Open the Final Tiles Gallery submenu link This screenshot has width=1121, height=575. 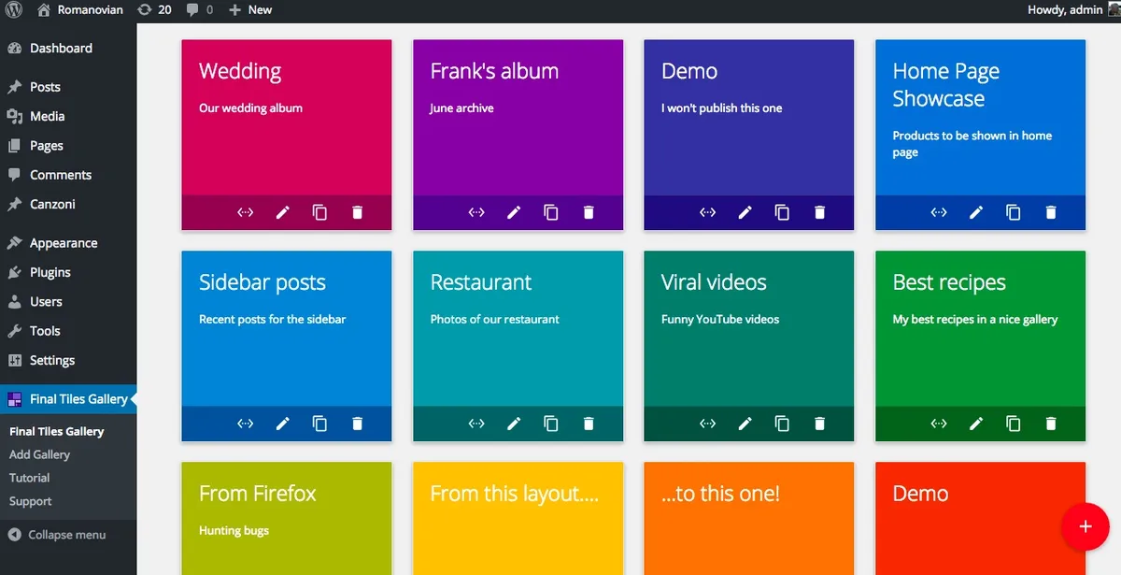pyautogui.click(x=57, y=431)
